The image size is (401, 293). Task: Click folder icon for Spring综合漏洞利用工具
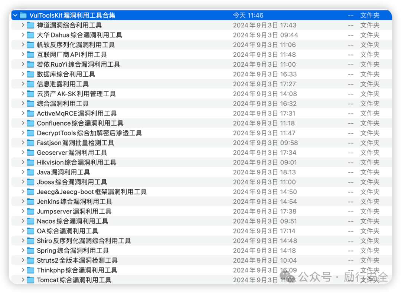(30, 251)
